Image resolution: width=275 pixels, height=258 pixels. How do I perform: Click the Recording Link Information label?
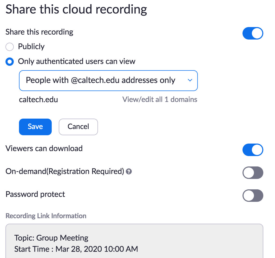tap(46, 216)
